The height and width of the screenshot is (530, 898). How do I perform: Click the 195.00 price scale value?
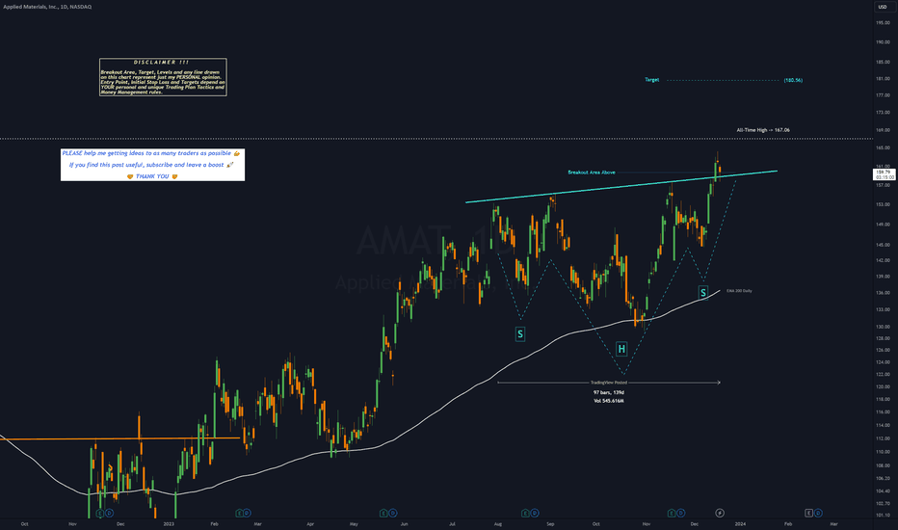pos(883,23)
